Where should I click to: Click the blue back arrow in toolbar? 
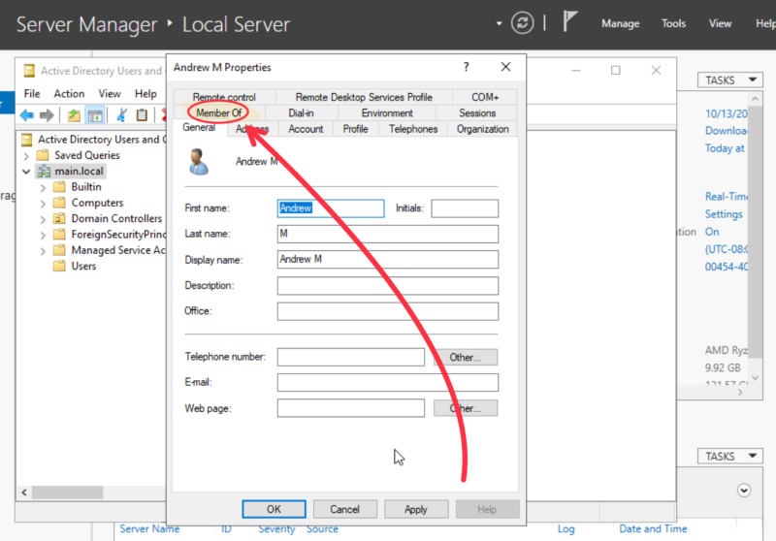(27, 115)
